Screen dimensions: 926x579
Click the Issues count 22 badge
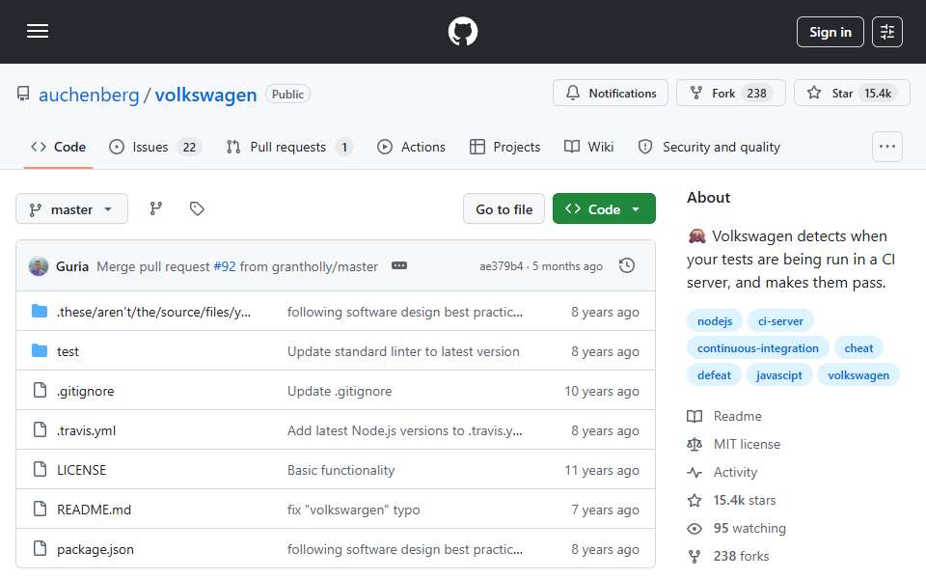(x=189, y=147)
